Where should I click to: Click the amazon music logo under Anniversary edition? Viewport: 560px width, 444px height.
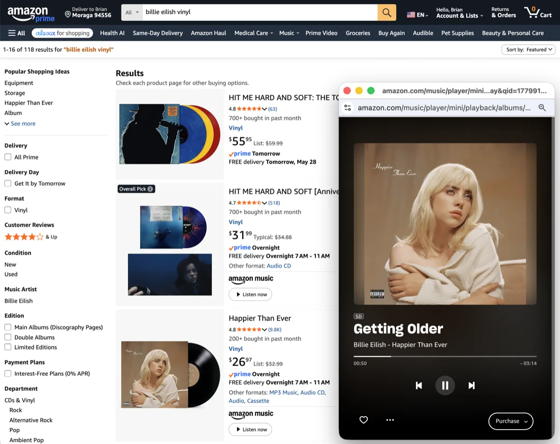click(251, 279)
